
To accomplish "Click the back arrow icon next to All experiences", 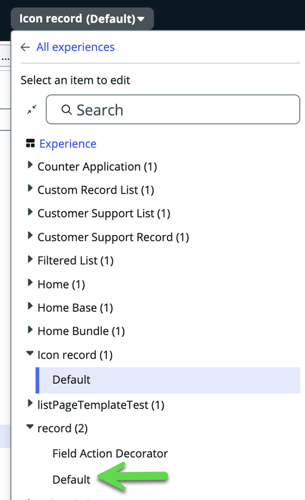I will coord(25,47).
